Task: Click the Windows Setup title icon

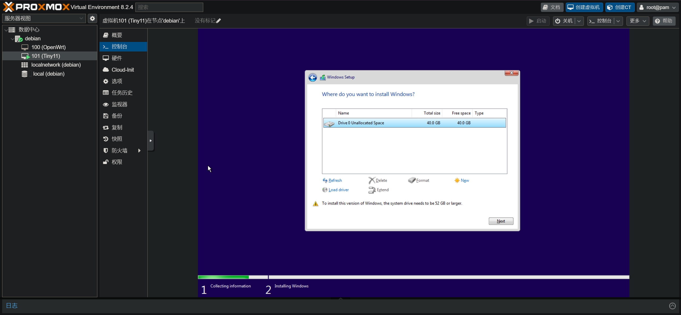Action: coord(323,77)
